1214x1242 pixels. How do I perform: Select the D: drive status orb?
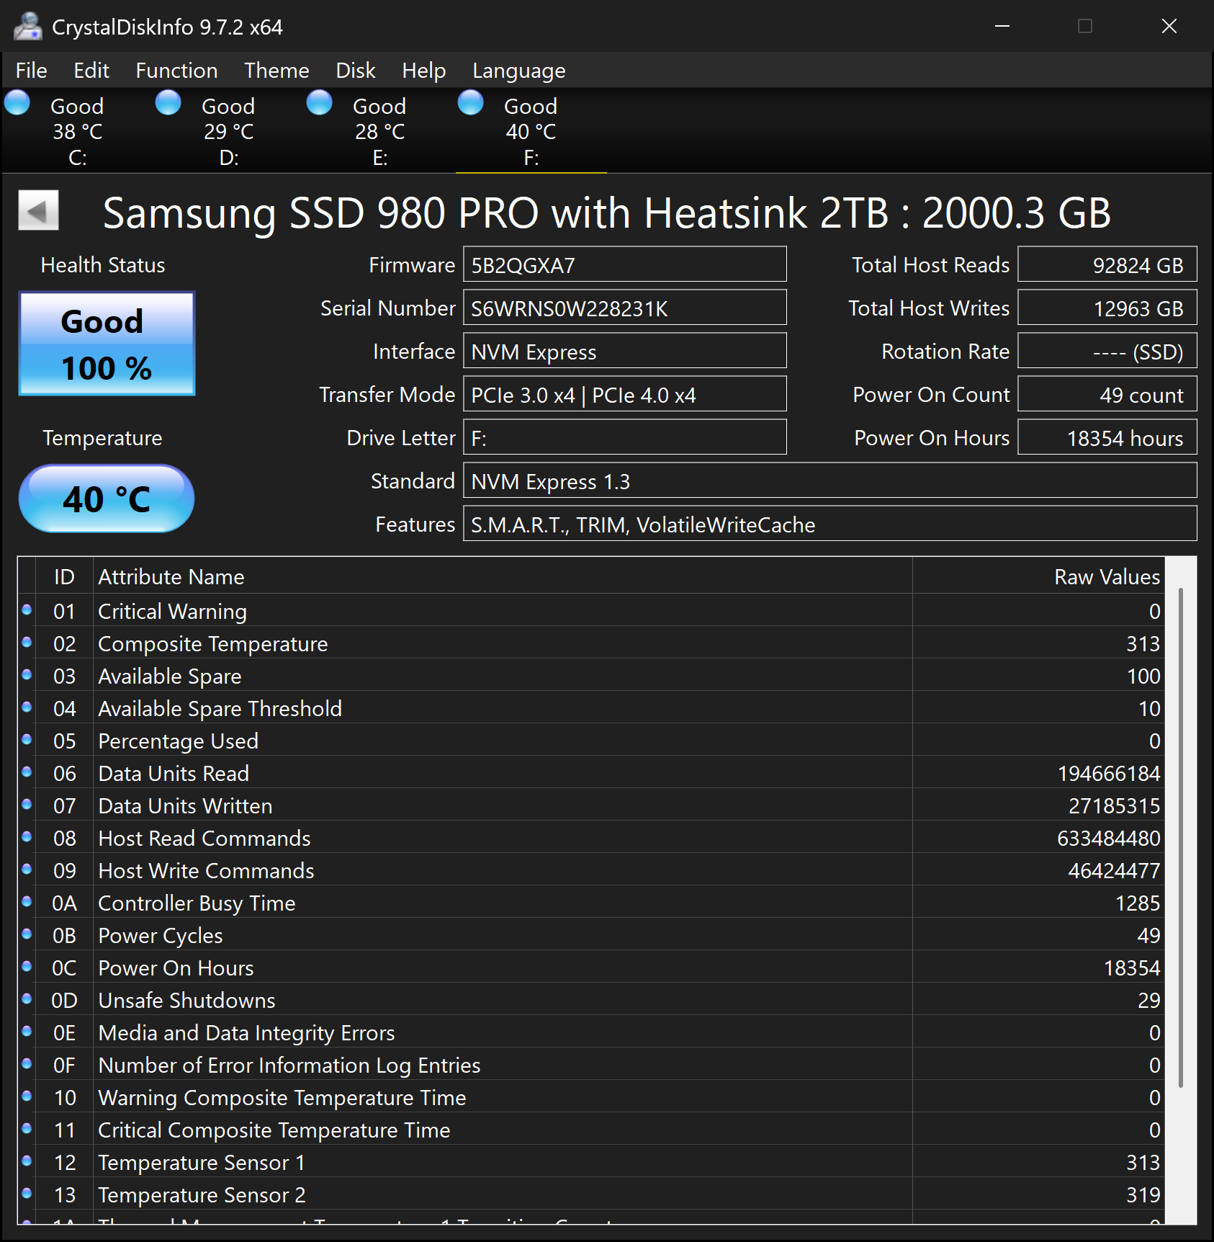[168, 102]
